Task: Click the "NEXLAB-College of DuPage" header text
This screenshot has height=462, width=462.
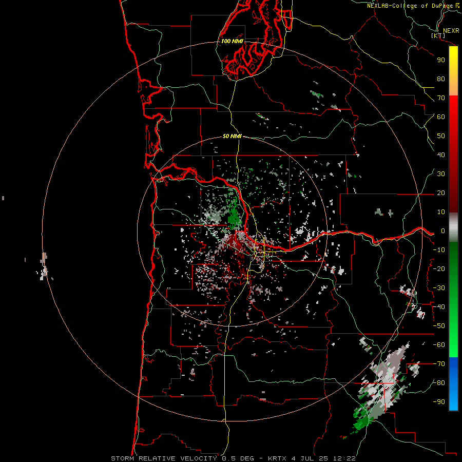Action: click(x=410, y=6)
